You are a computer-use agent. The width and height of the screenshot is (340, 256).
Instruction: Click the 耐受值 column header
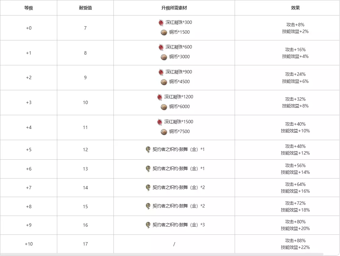coord(85,8)
